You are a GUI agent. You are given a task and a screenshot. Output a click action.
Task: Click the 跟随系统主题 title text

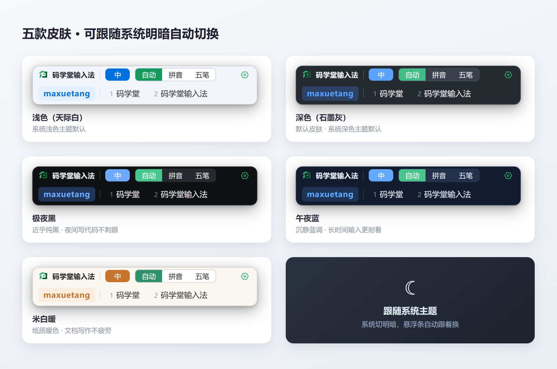click(x=410, y=311)
